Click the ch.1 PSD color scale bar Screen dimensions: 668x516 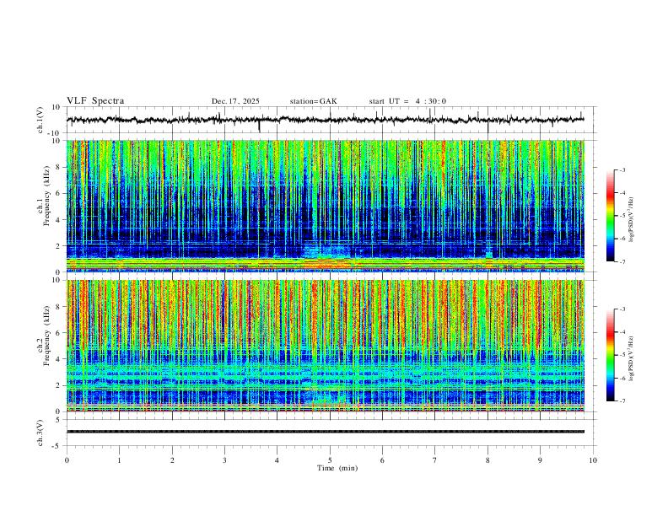point(611,216)
